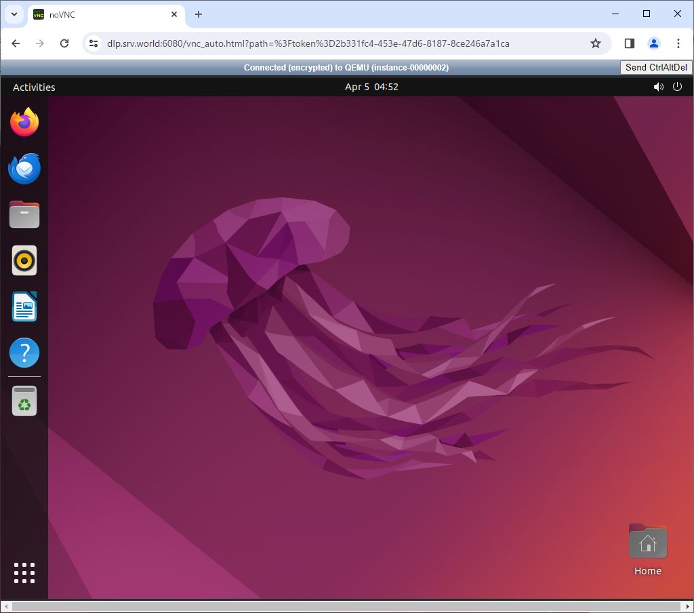Click the horizontal scrollbar left arrow
694x613 pixels.
pyautogui.click(x=5, y=606)
